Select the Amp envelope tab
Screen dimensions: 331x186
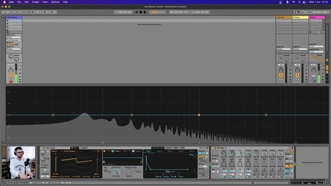coord(148,151)
